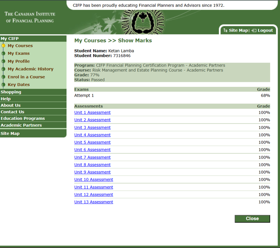Click the 100% grade for Unit 1
This screenshot has height=248, width=280.
pos(264,113)
